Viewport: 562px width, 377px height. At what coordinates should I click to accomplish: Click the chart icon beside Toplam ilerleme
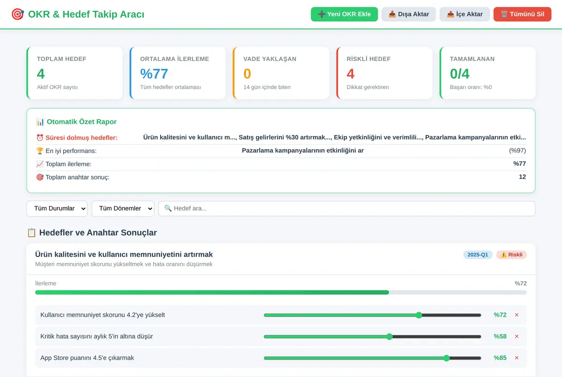pyautogui.click(x=39, y=164)
